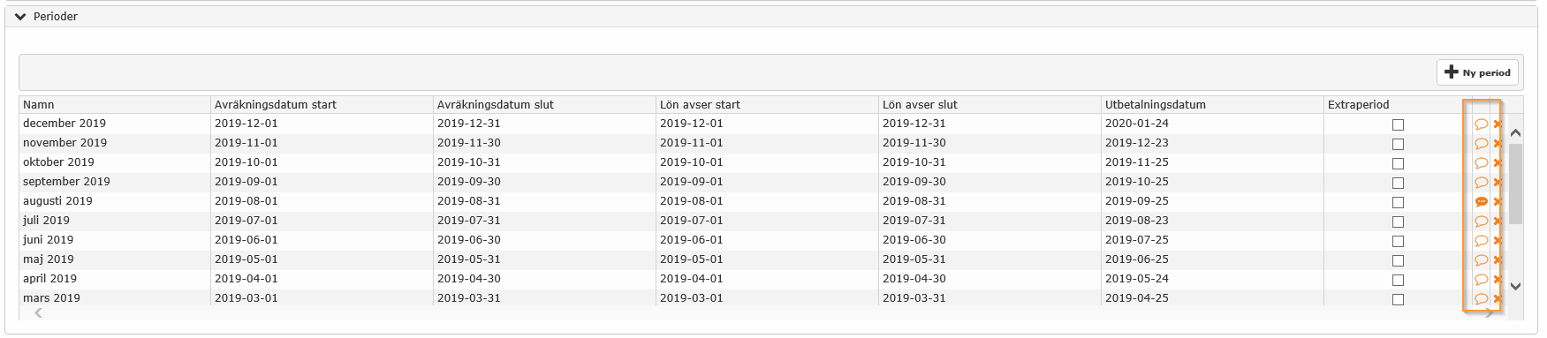
Task: Open comment for december 2019 period
Action: coord(1482,124)
